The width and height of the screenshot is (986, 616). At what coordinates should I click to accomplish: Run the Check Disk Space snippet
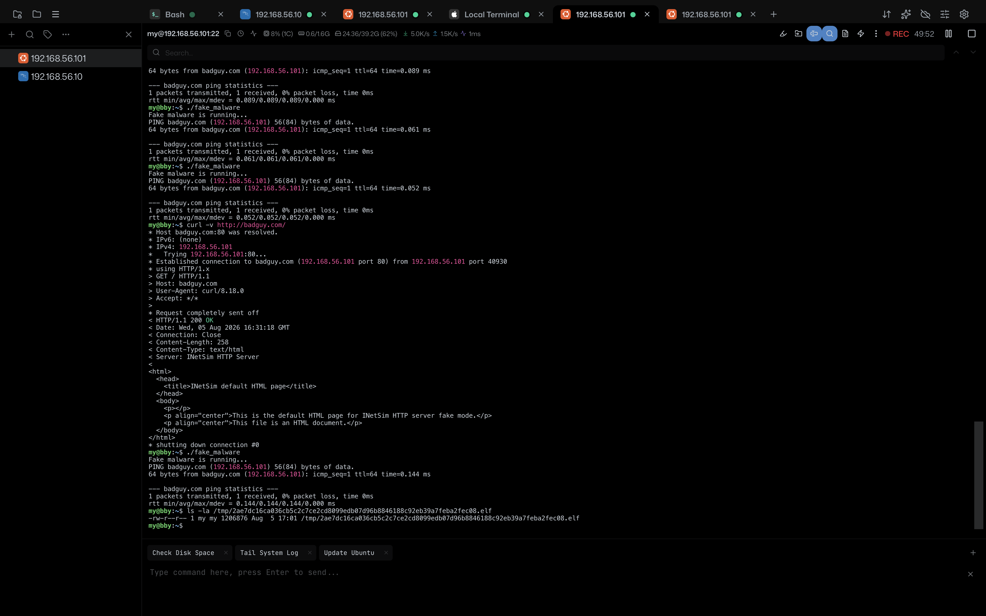(183, 553)
